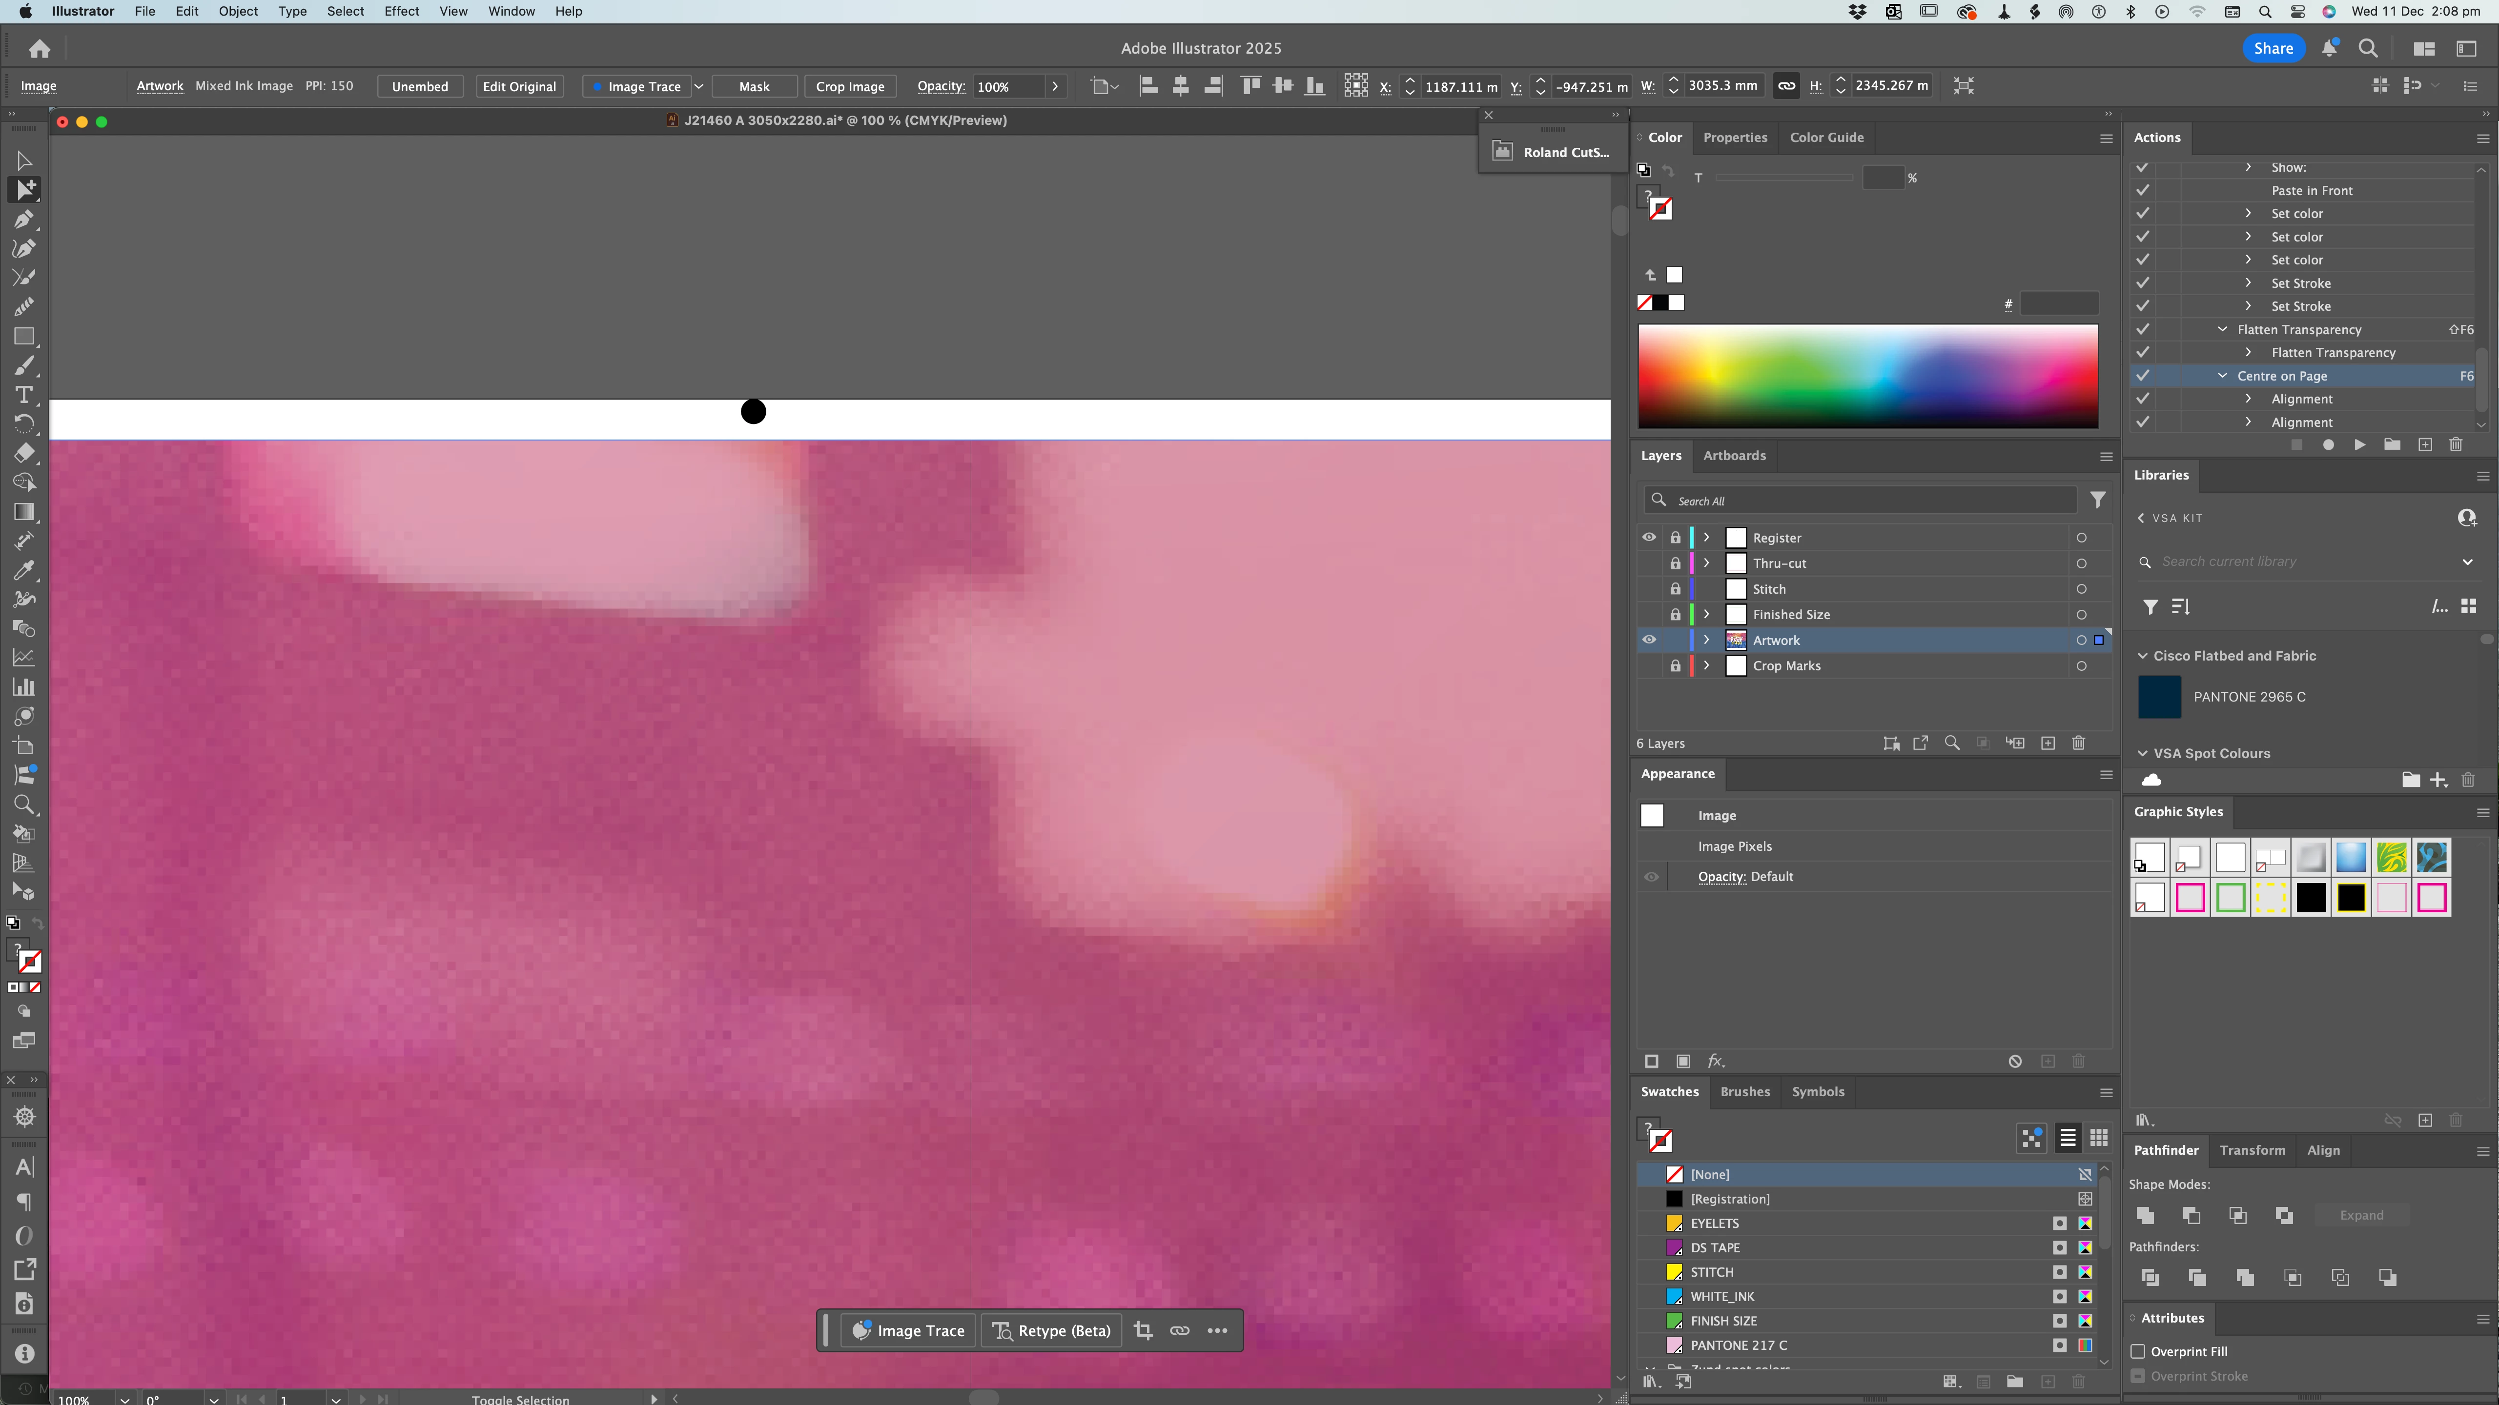The image size is (2499, 1405).
Task: Enable the Overprint Fill checkbox
Action: [2137, 1352]
